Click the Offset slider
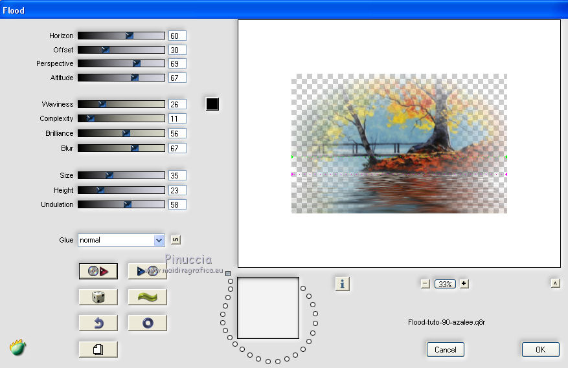The width and height of the screenshot is (568, 368). click(121, 50)
